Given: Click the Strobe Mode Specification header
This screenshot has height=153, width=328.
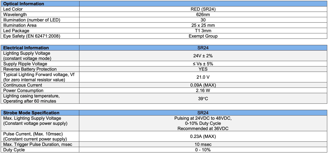Looking at the screenshot, I should coord(31,113).
